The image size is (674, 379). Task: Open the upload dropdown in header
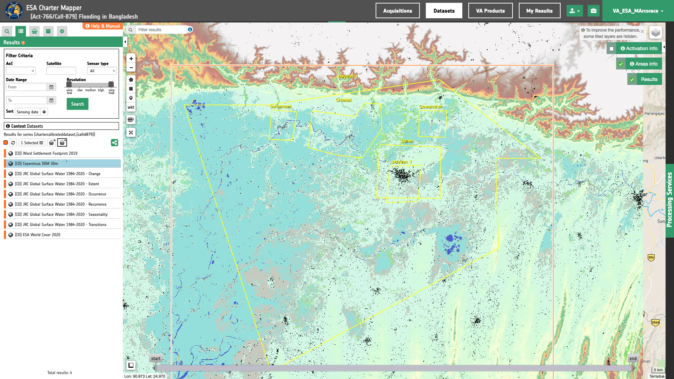tap(575, 11)
